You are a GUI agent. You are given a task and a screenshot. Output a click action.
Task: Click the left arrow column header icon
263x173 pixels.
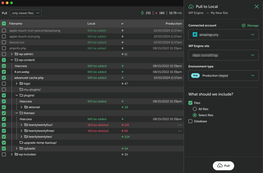tap(123, 24)
